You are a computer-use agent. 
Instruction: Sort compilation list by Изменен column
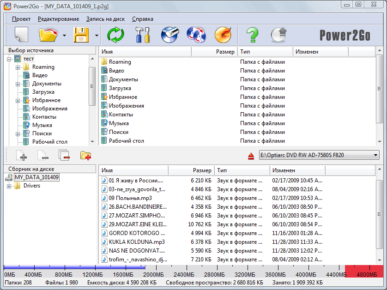click(x=297, y=170)
